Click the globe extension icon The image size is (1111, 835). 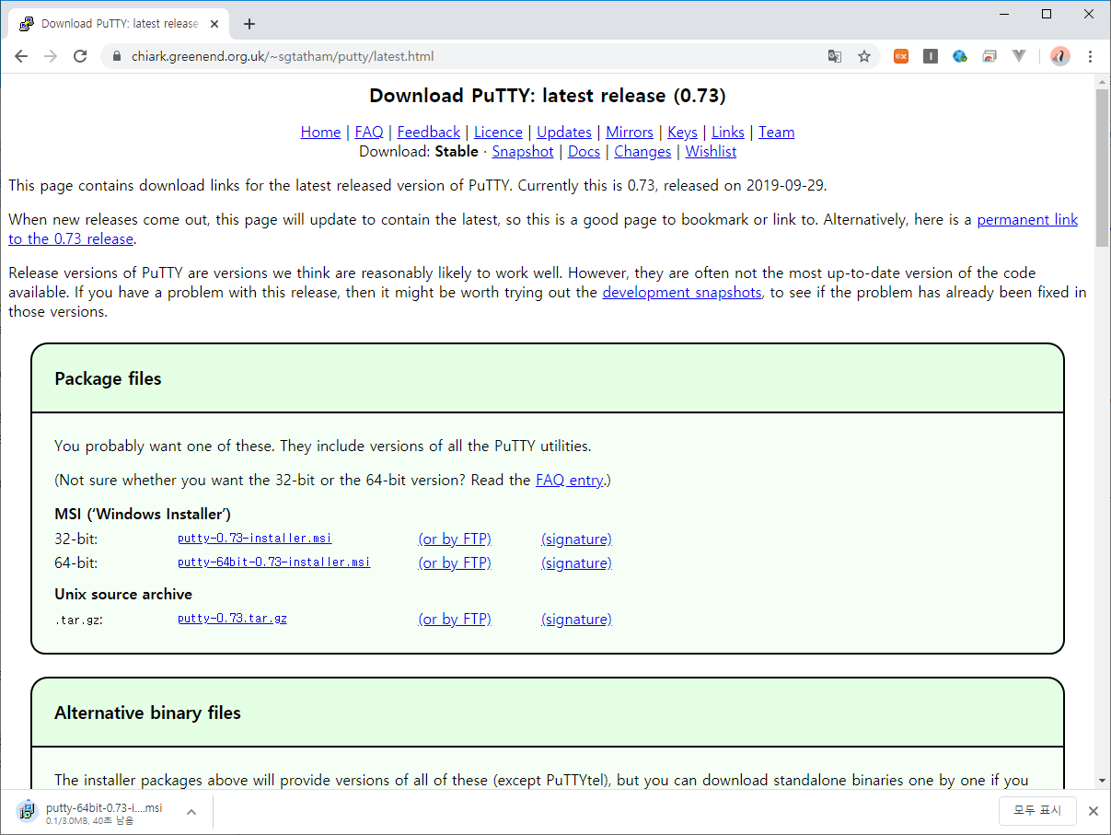click(960, 56)
